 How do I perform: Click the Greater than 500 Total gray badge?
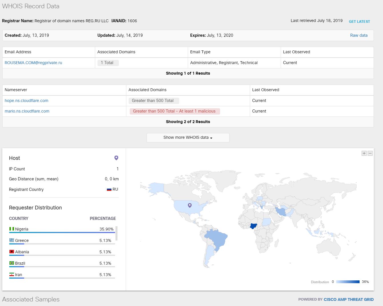tap(153, 101)
